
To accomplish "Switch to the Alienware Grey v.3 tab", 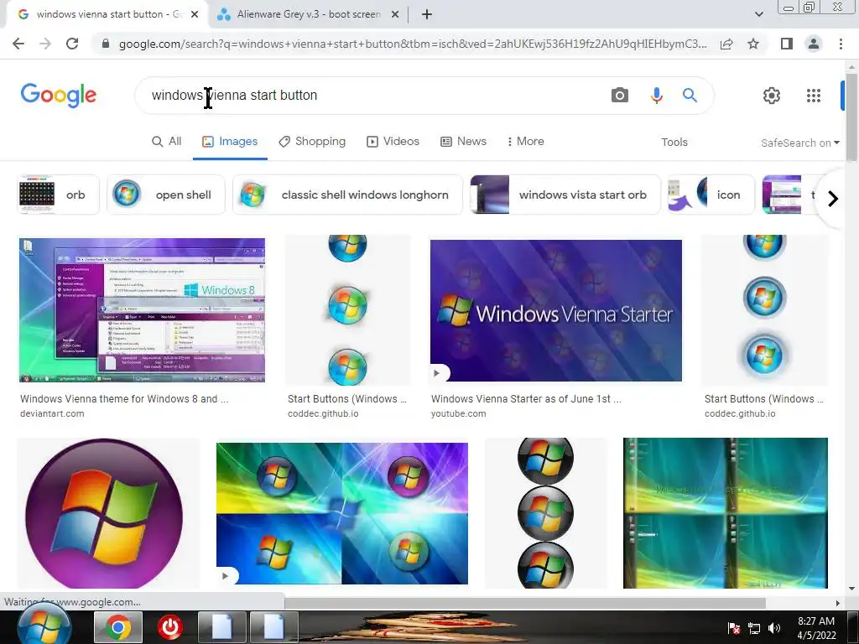I will 308,14.
